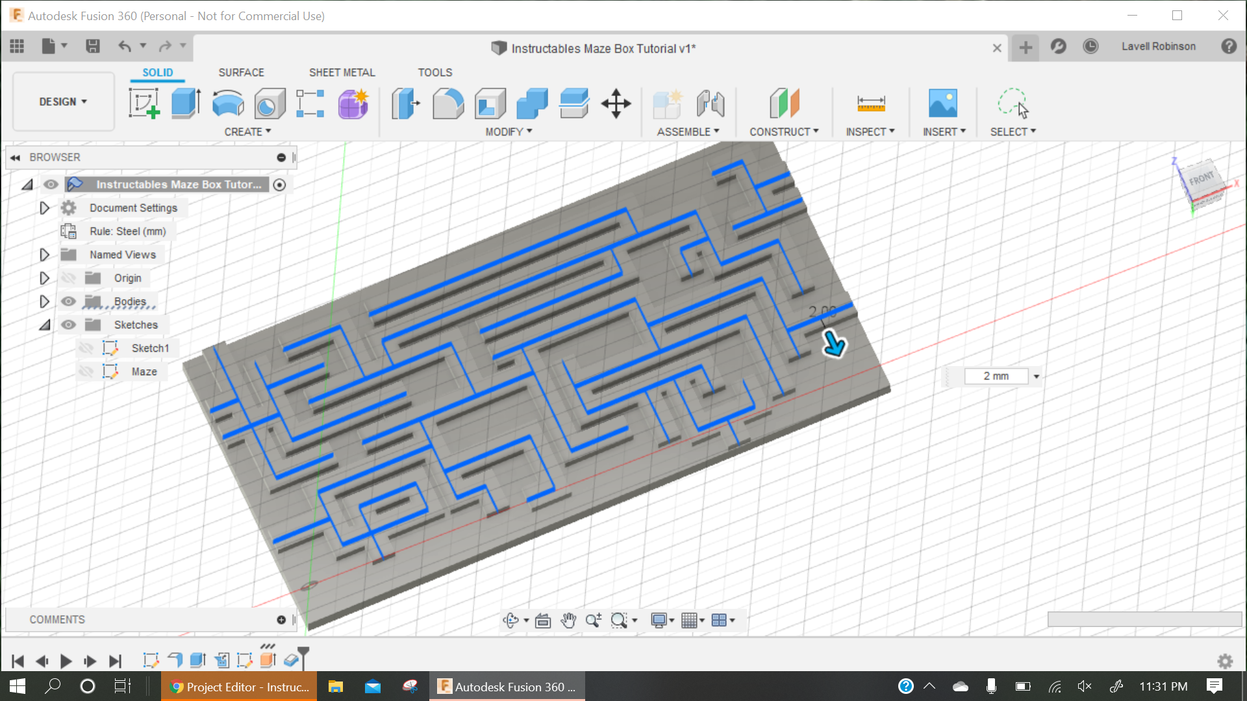The height and width of the screenshot is (701, 1247).
Task: Open the Lavell Robinson account menu
Action: pos(1158,47)
